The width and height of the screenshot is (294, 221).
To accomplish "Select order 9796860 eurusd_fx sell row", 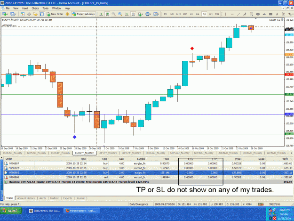I will click(x=148, y=177).
